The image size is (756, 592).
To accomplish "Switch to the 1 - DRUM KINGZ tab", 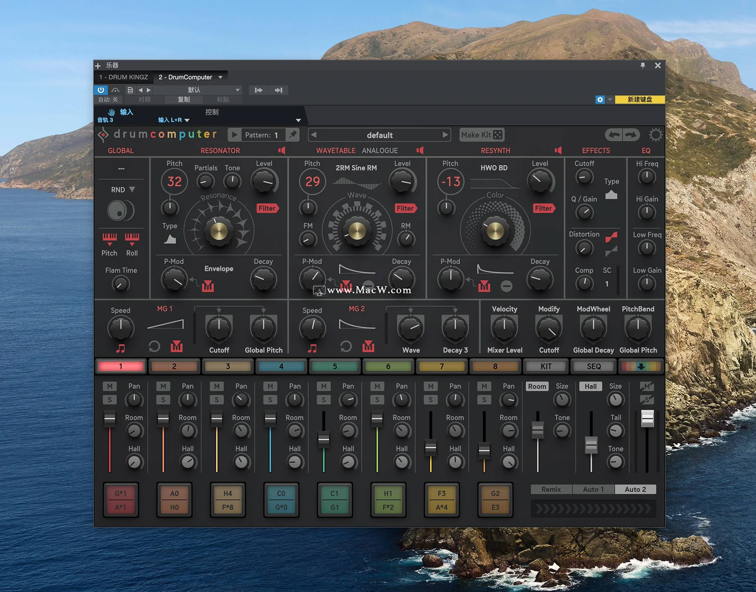I will [124, 77].
